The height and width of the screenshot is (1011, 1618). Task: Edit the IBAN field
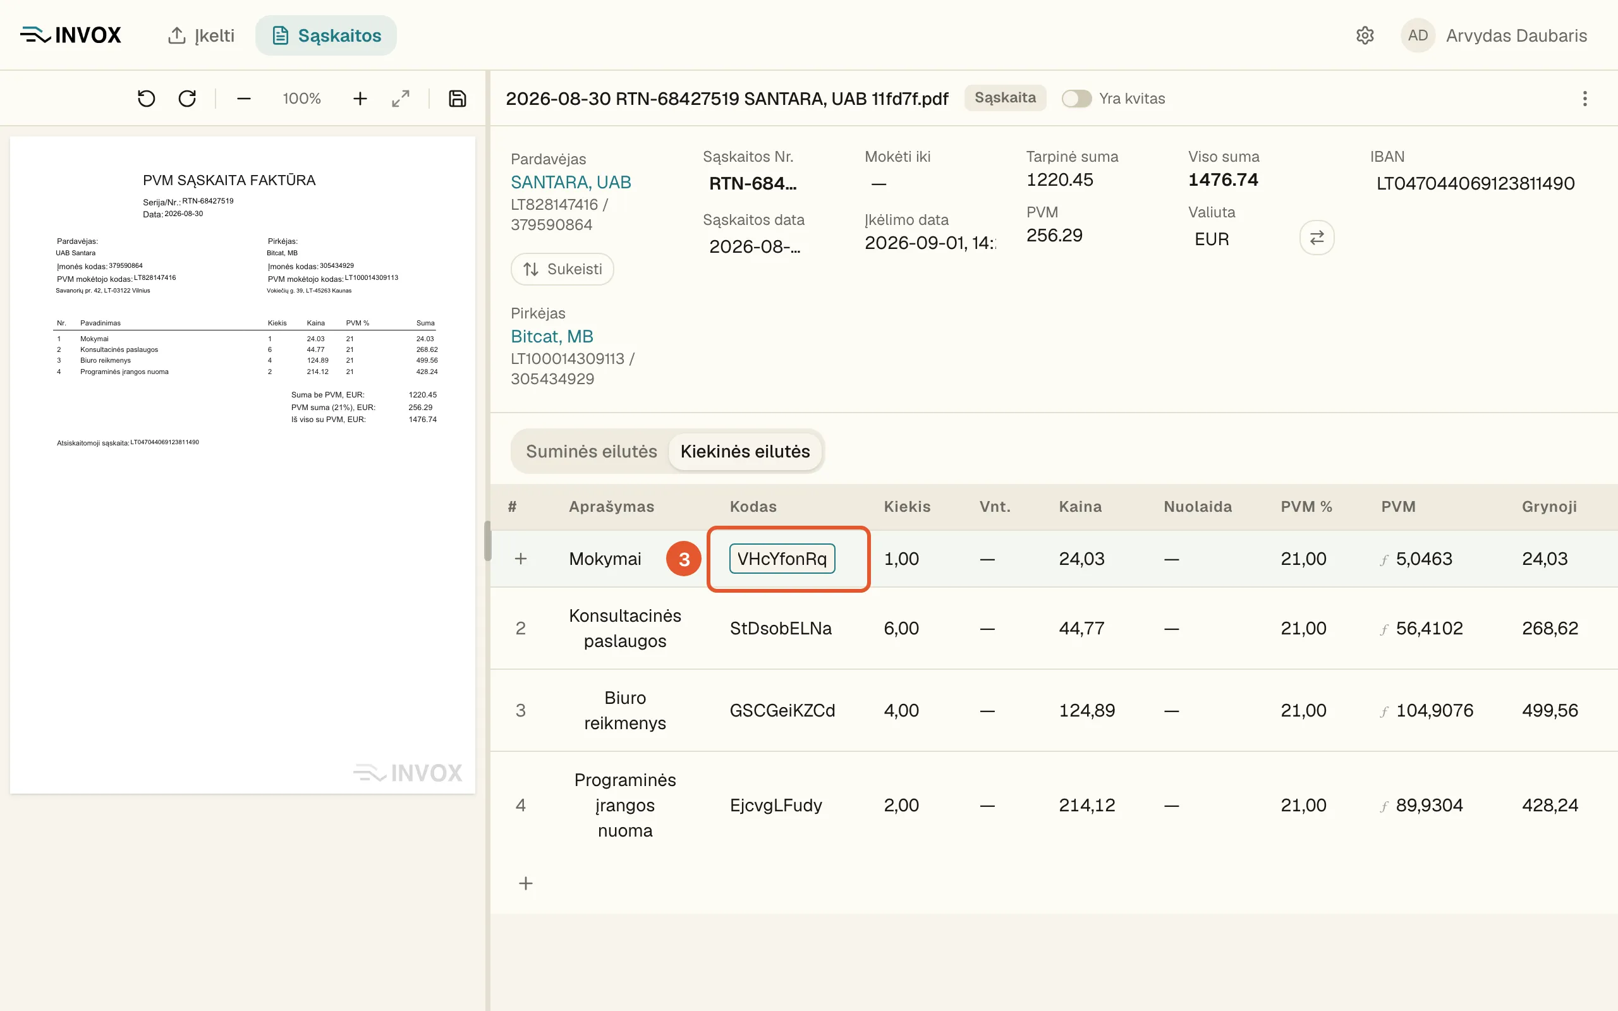pyautogui.click(x=1476, y=183)
